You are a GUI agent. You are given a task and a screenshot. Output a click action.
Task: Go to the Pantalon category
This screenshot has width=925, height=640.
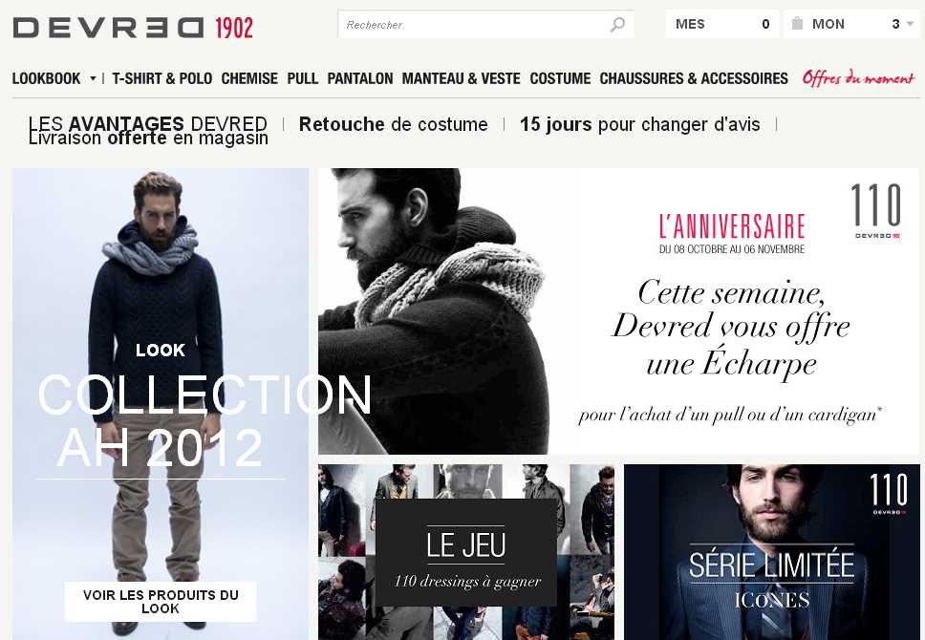tap(360, 78)
